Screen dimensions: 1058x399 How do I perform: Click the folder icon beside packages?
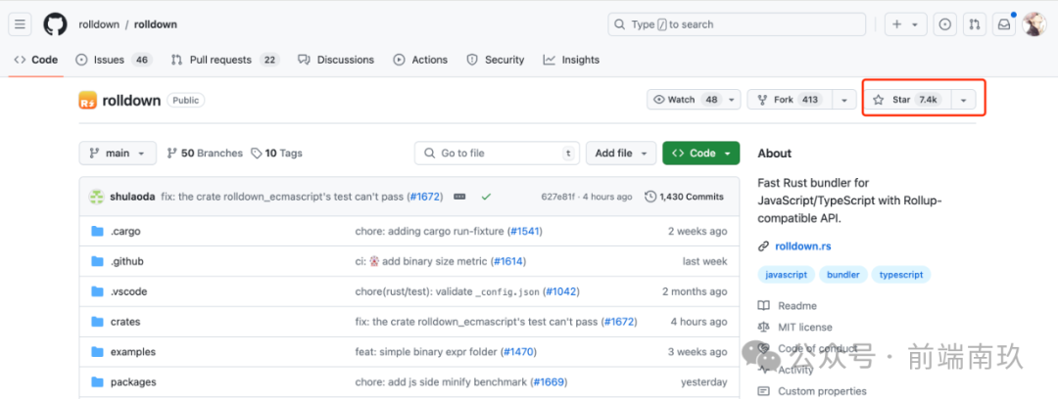point(97,382)
